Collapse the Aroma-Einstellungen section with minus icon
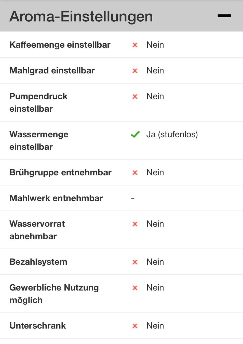The width and height of the screenshot is (243, 344). coord(224,16)
